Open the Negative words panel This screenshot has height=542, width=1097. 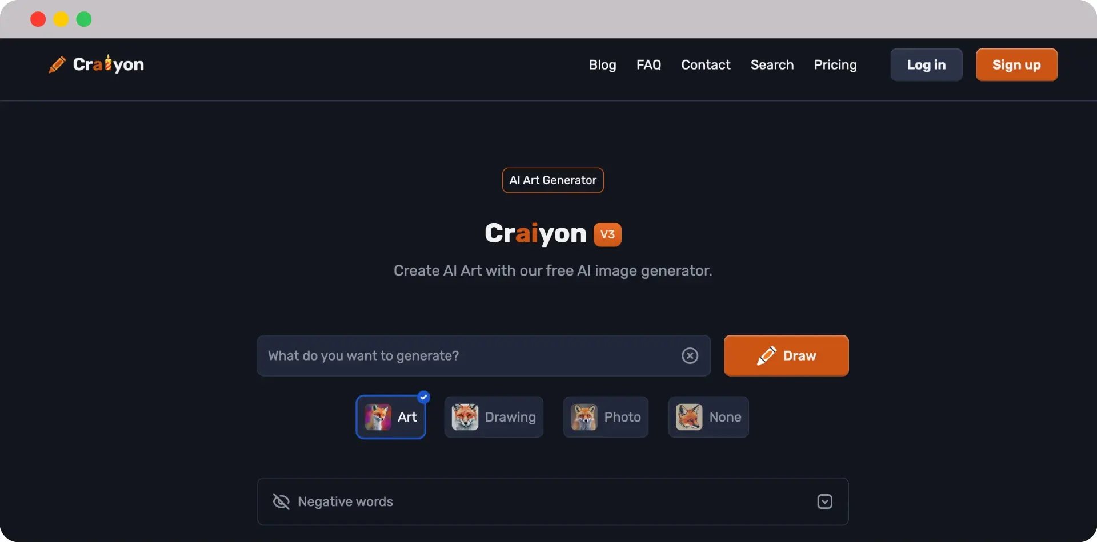(x=552, y=501)
